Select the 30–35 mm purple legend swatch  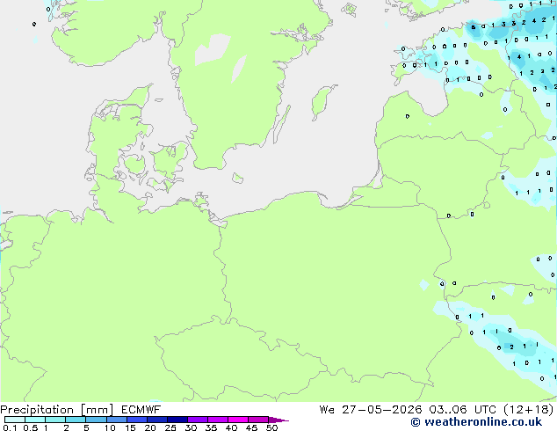197,420
